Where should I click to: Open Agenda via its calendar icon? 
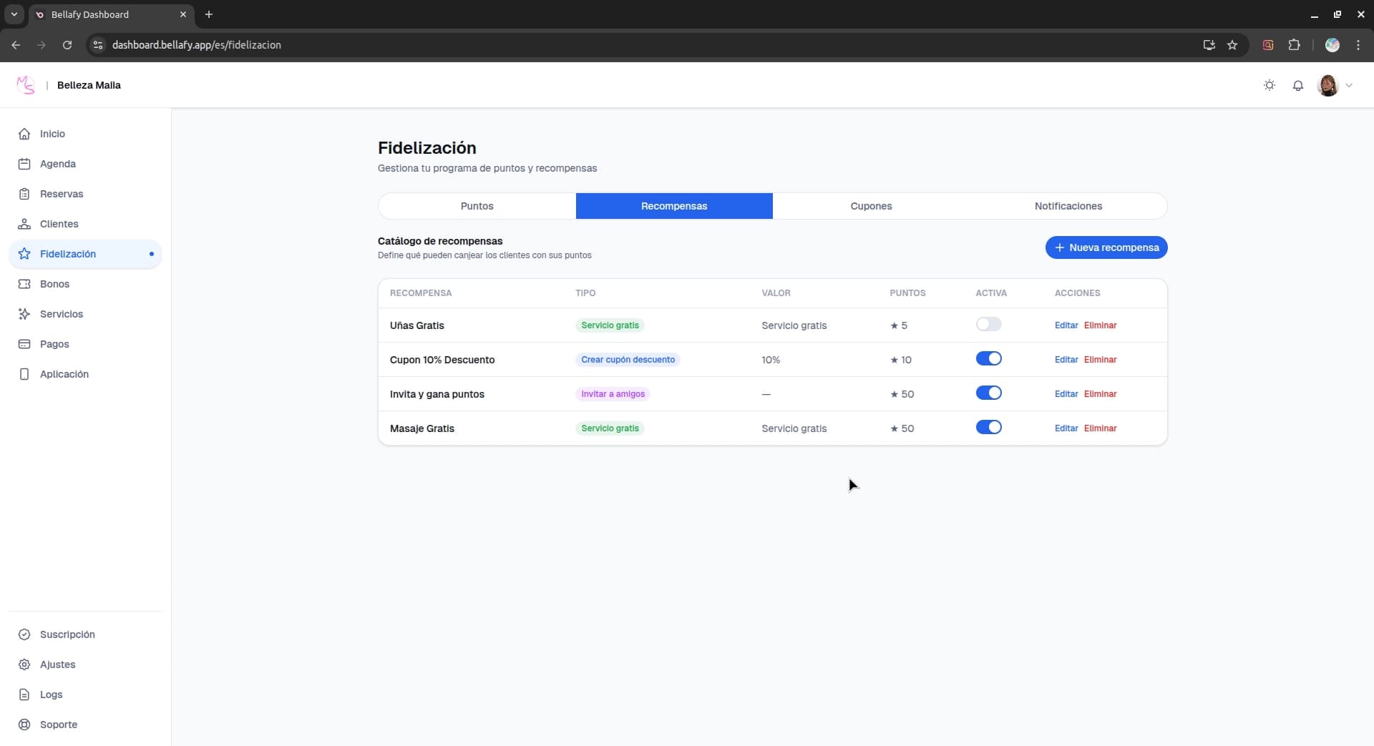pos(24,164)
